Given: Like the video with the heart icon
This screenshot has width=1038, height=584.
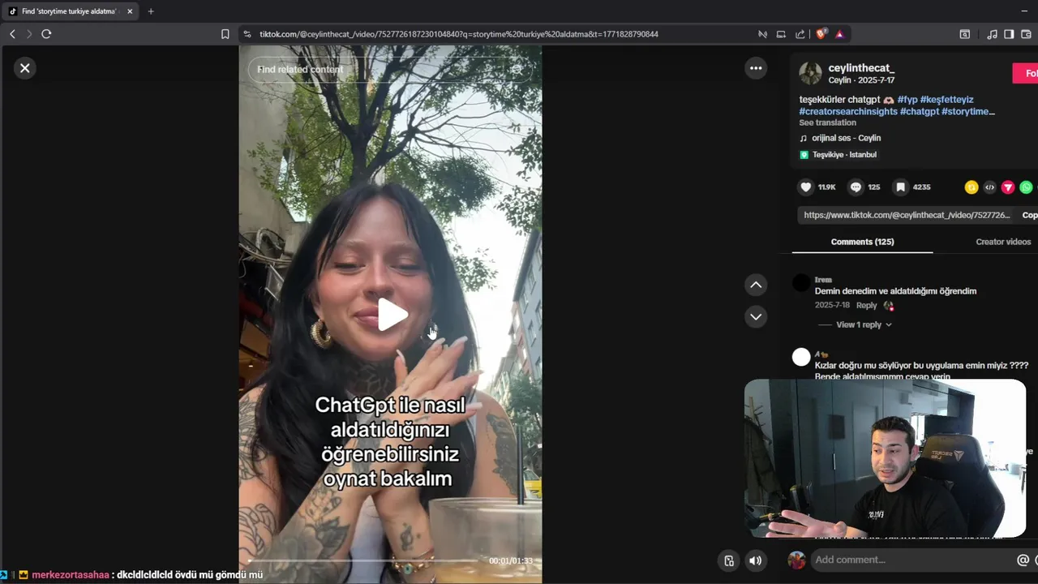Looking at the screenshot, I should click(x=806, y=187).
